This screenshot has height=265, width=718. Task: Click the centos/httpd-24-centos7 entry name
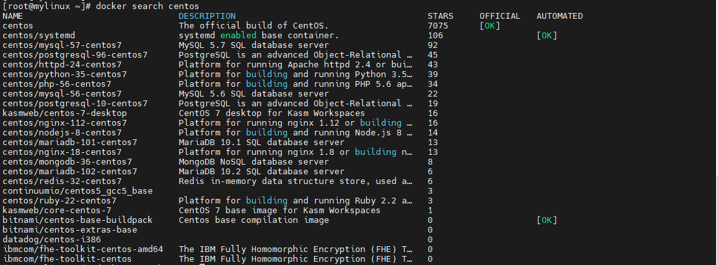click(62, 64)
